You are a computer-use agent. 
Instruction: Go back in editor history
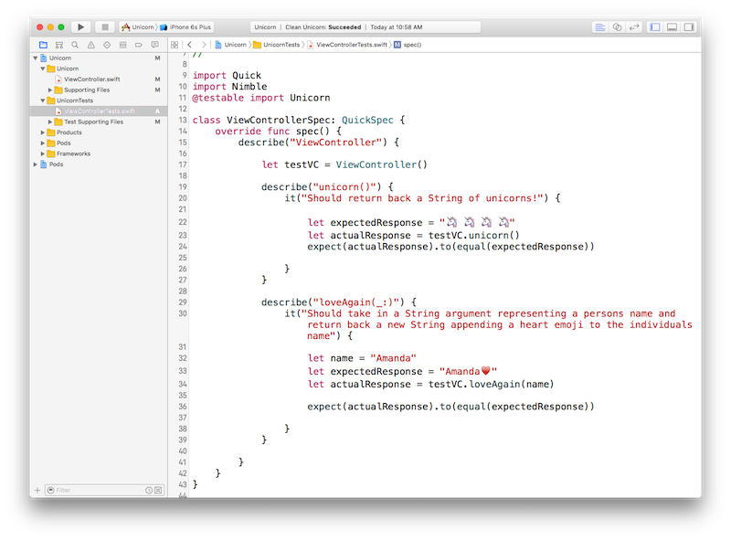click(189, 45)
